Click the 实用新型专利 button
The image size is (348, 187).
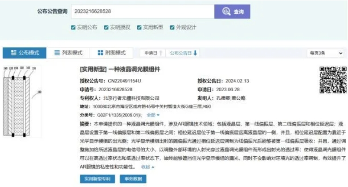click(x=97, y=179)
